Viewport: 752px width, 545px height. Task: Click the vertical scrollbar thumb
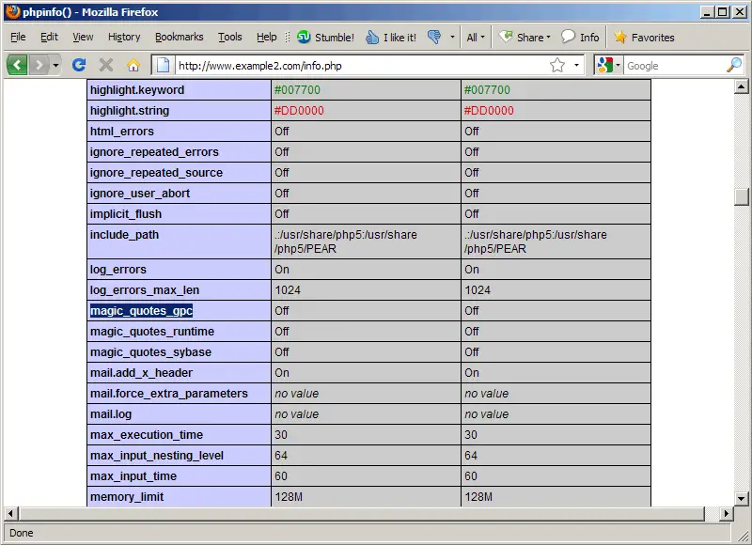pyautogui.click(x=741, y=196)
